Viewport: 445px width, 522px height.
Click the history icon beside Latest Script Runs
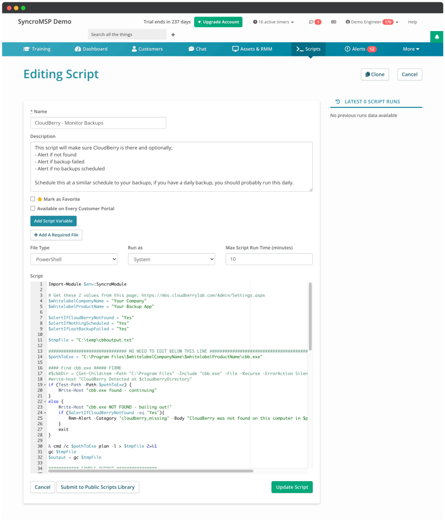coord(337,101)
